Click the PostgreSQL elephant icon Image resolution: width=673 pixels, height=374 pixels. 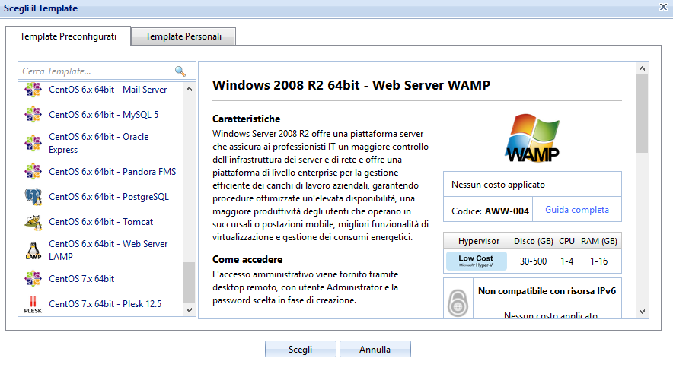[x=33, y=197]
